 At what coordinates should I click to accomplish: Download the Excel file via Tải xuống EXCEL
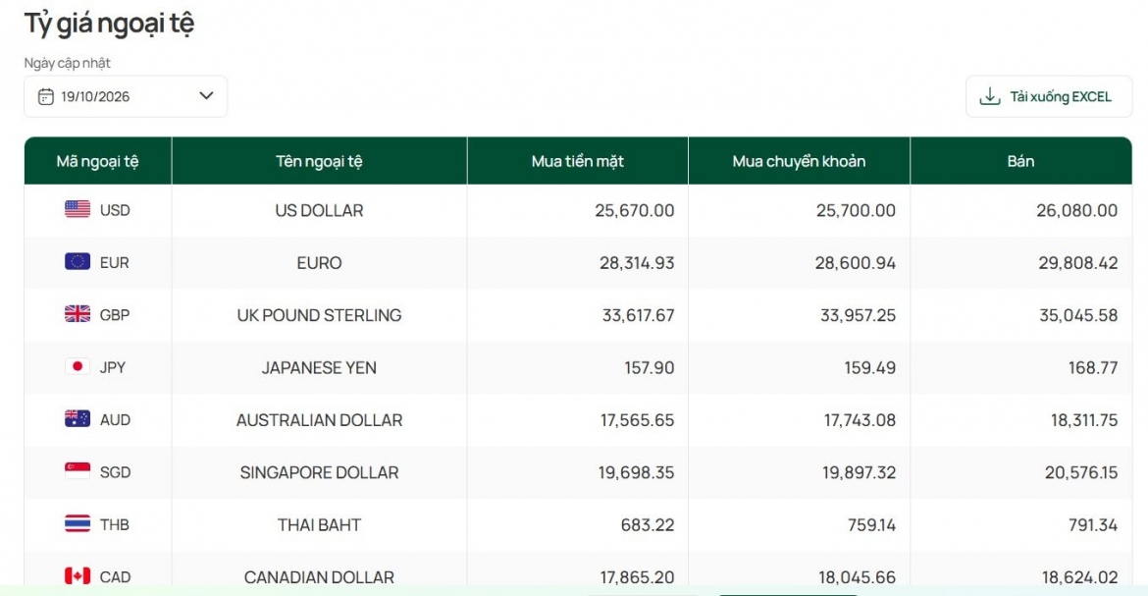[1049, 96]
